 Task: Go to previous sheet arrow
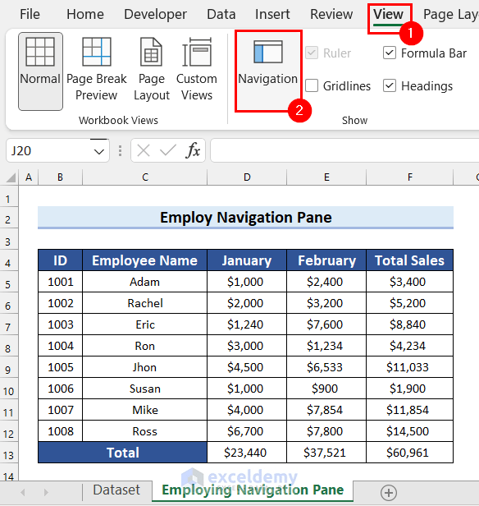[x=23, y=492]
